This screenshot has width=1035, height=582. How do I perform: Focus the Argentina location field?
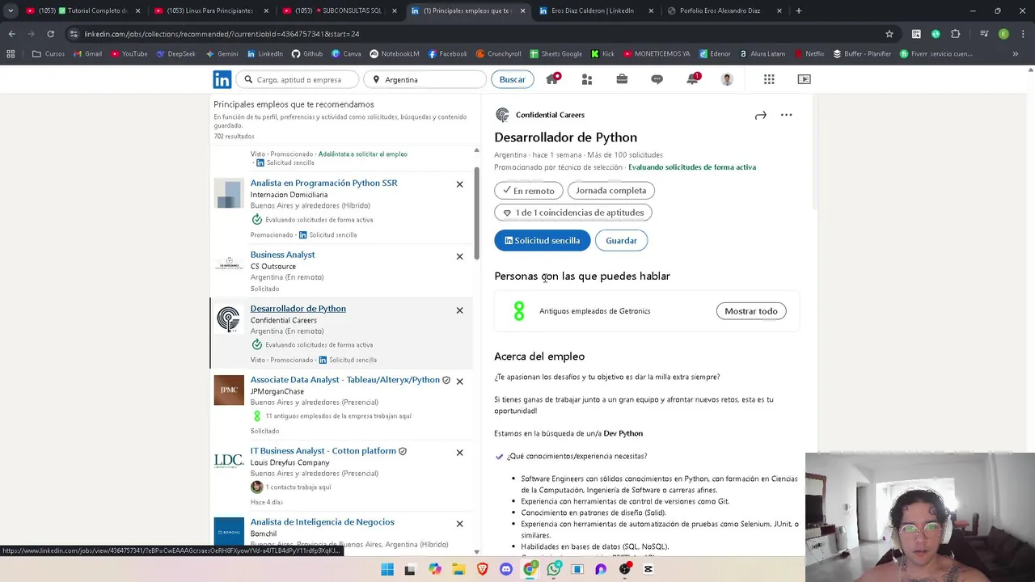[425, 79]
